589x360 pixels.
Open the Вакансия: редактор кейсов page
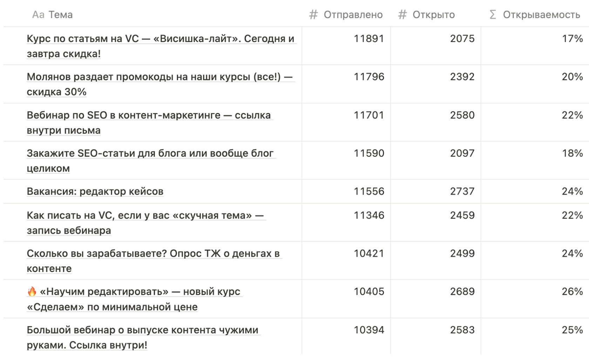pyautogui.click(x=95, y=191)
